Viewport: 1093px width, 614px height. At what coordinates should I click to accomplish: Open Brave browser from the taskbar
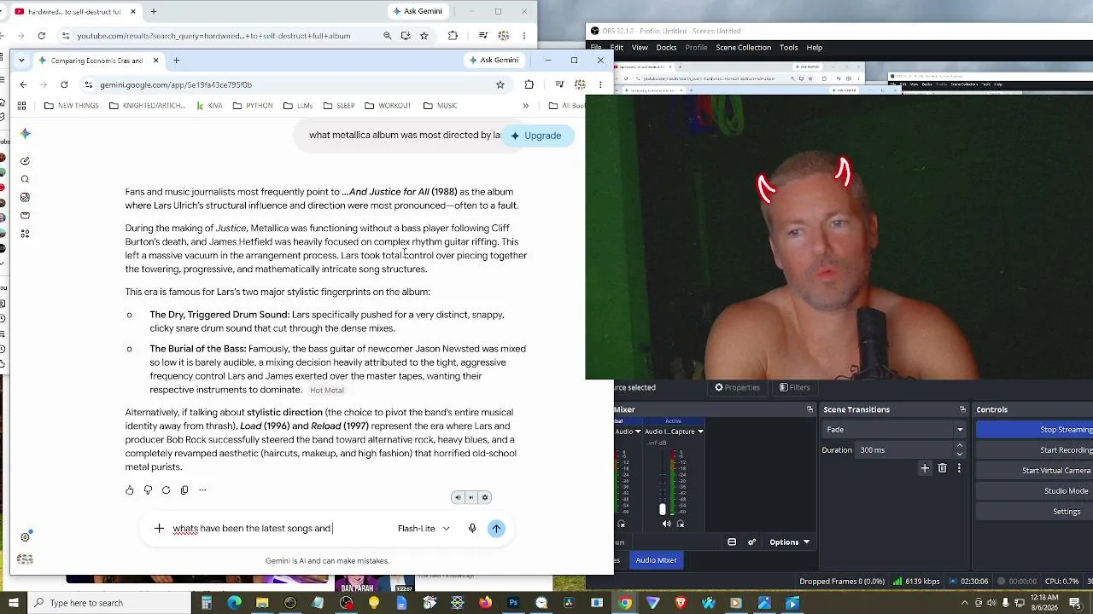click(680, 603)
